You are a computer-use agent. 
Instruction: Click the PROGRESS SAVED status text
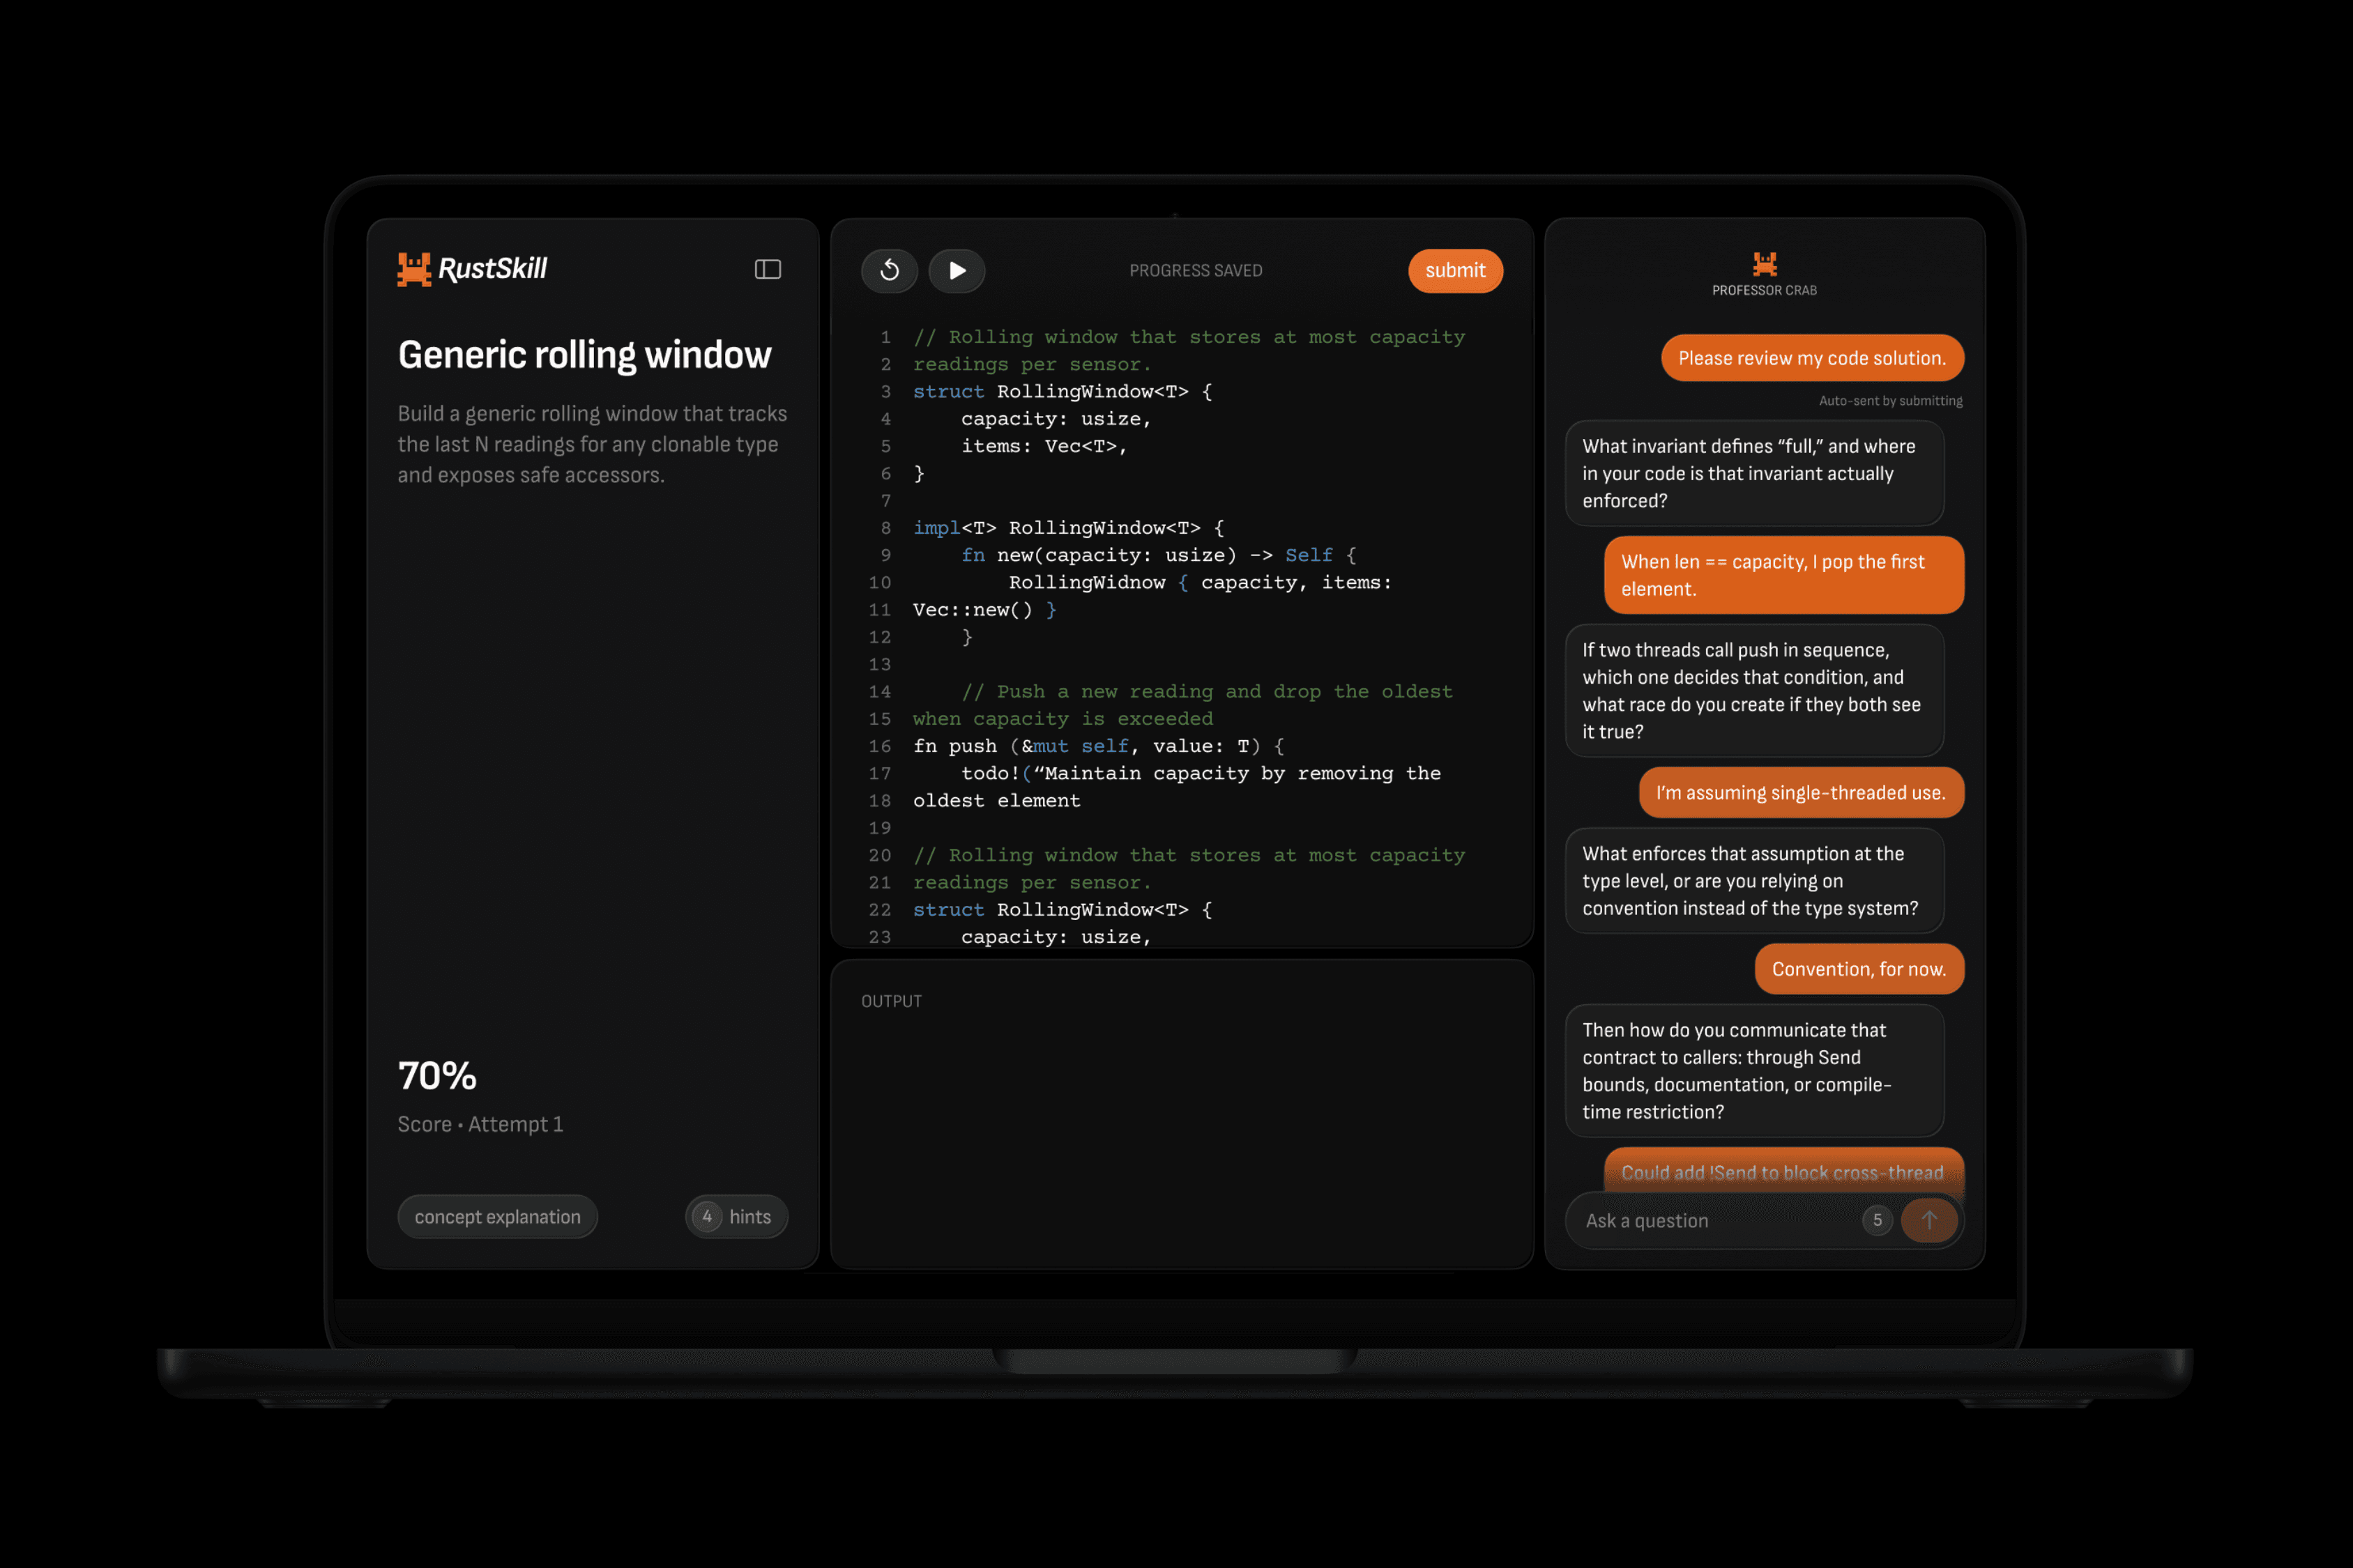click(1196, 271)
